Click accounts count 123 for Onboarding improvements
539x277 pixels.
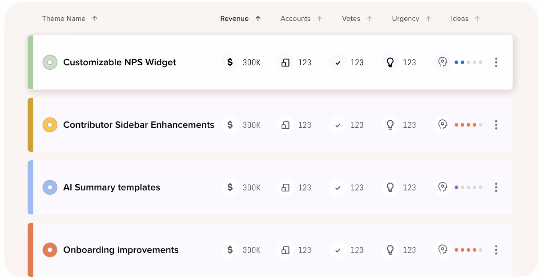(x=305, y=250)
